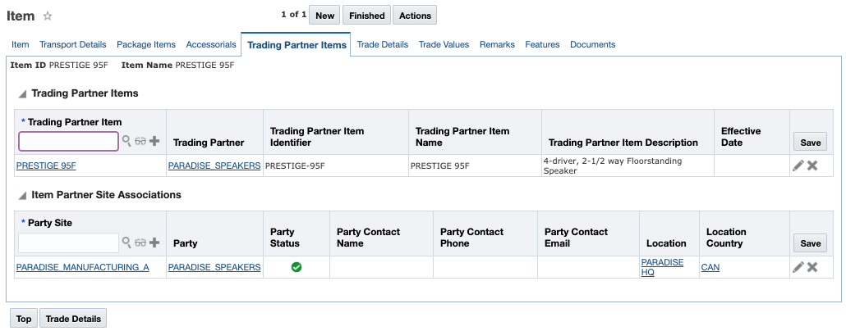Click the favorite star next to Item title
Viewport: 846px width, 331px height.
pos(48,16)
